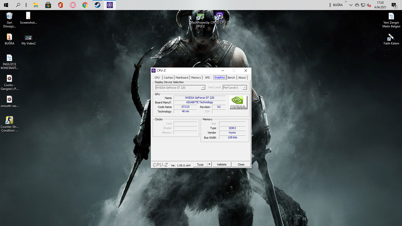Click the BUĞRA toolbar label

coord(338,5)
